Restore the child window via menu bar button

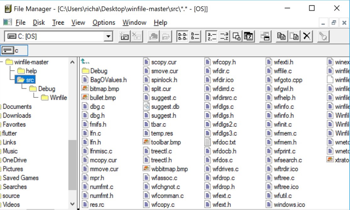click(x=334, y=23)
